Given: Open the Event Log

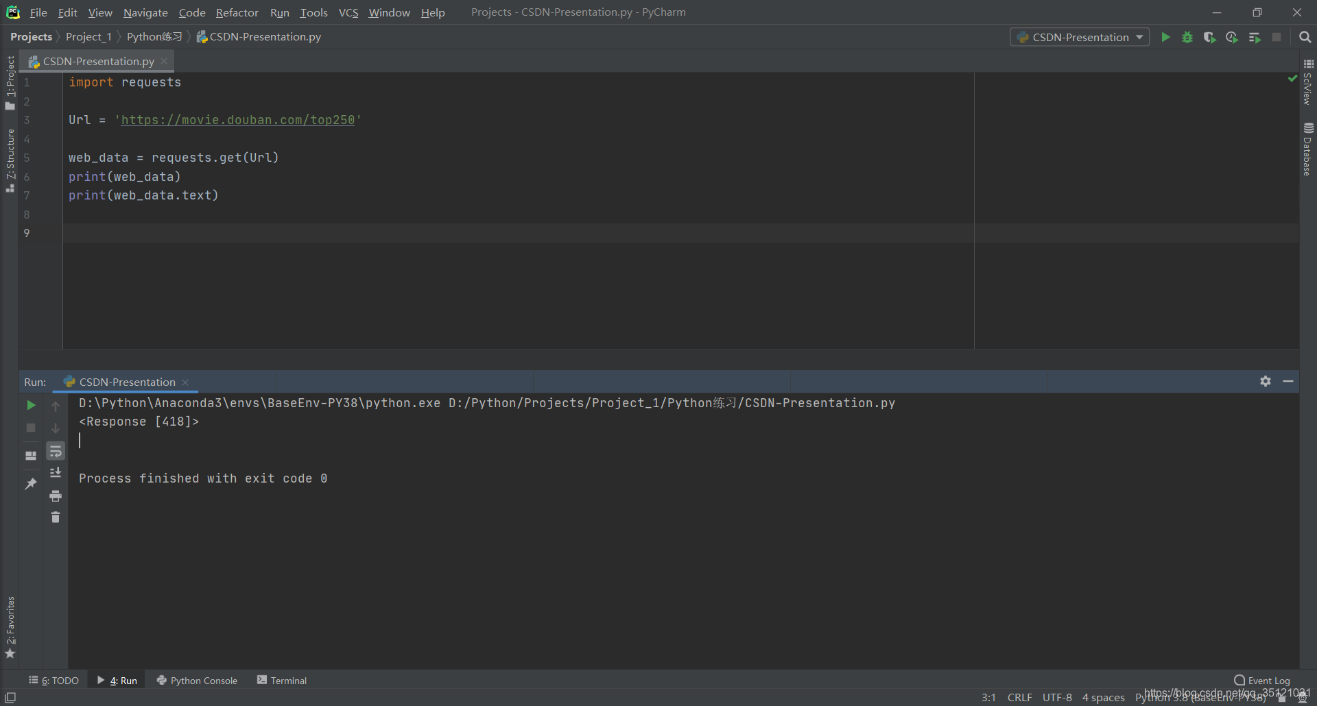Looking at the screenshot, I should point(1262,681).
